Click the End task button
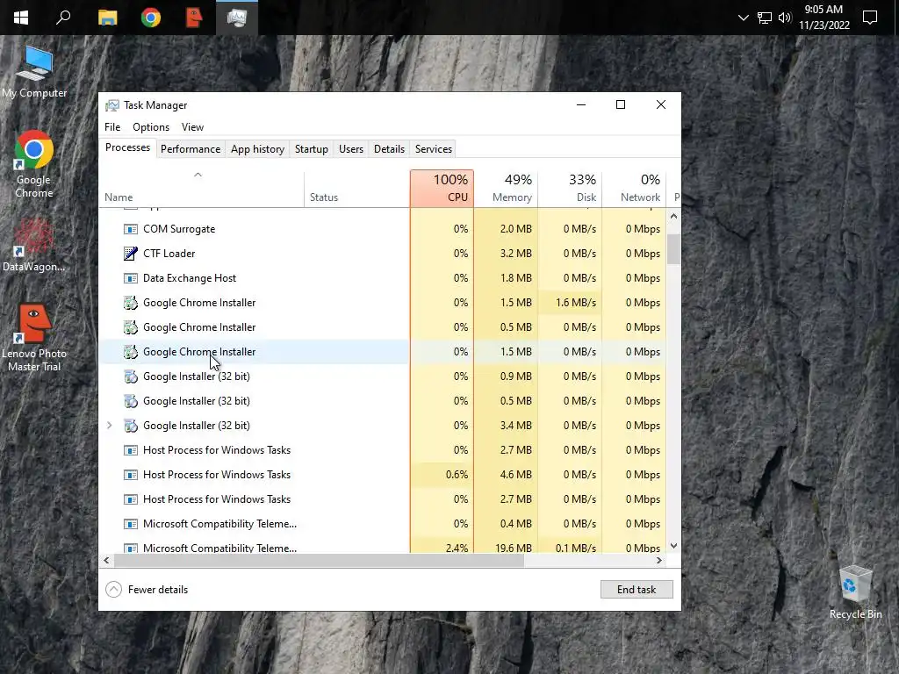The height and width of the screenshot is (674, 899). tap(636, 590)
